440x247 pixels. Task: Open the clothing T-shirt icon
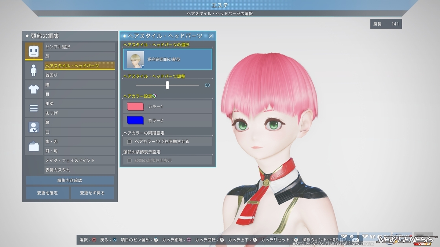34,89
